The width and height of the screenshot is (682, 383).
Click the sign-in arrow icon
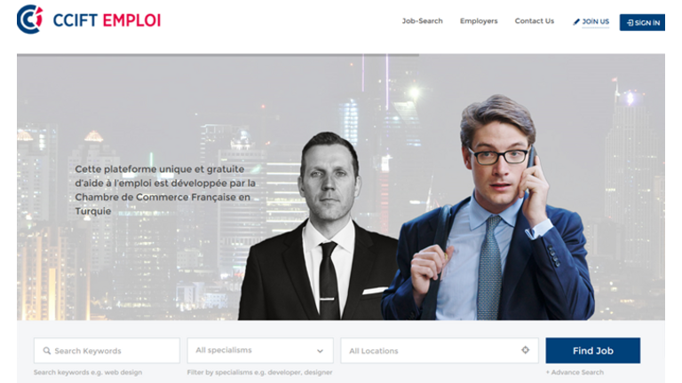[x=630, y=22]
